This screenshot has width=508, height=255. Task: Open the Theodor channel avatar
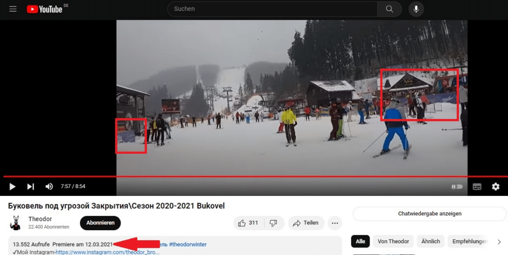(15, 223)
